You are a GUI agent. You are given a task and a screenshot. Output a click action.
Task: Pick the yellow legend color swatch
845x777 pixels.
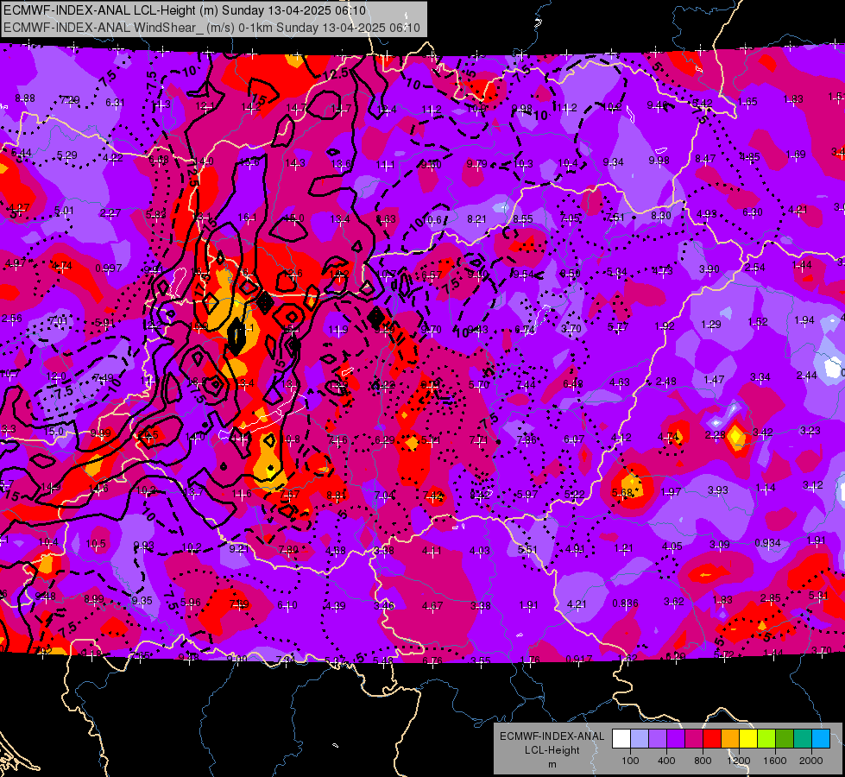point(748,738)
